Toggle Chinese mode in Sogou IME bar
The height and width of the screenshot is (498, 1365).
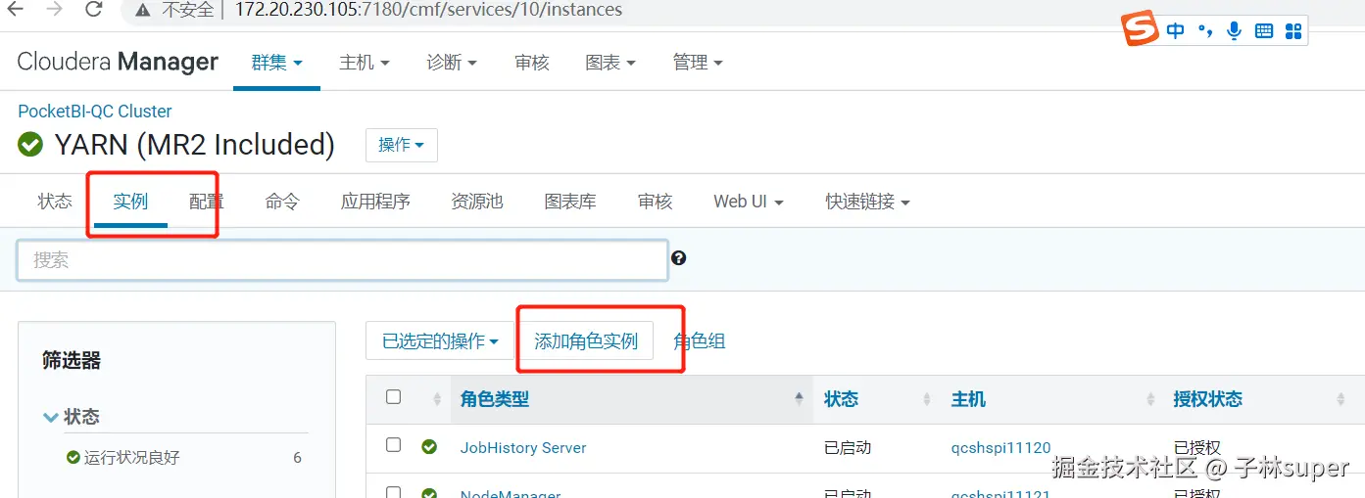[x=1176, y=31]
